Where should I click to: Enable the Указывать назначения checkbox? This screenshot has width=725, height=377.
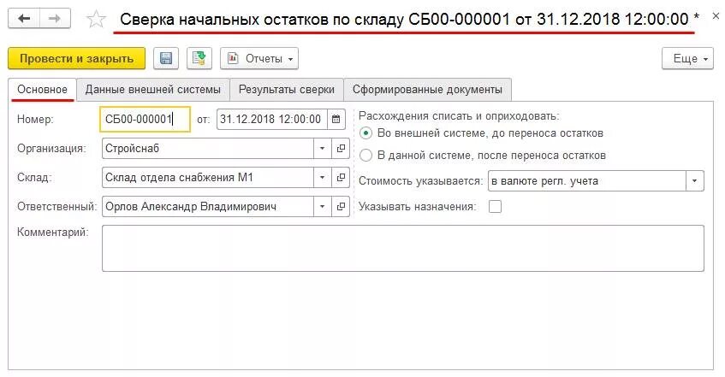pos(496,207)
